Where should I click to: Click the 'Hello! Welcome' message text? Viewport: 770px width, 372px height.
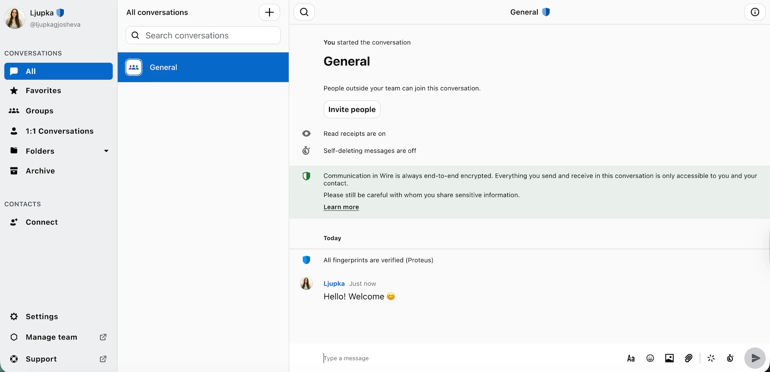tap(359, 296)
